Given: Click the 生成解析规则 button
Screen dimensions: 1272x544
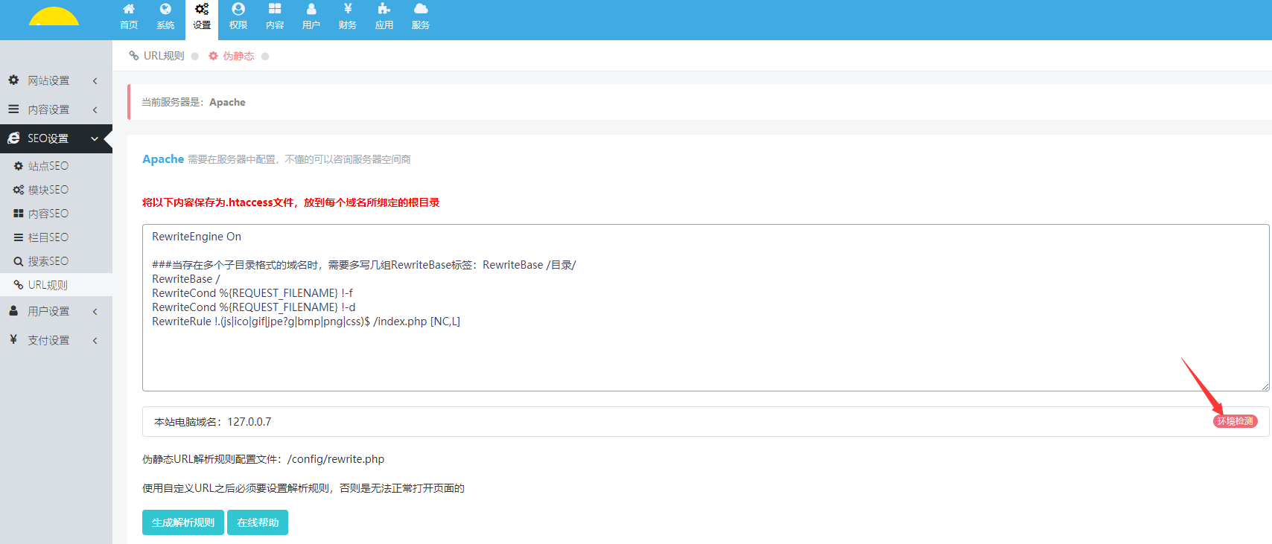Looking at the screenshot, I should point(183,522).
